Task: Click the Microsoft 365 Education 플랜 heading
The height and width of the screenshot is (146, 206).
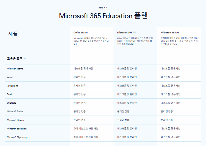Action: pos(103,16)
